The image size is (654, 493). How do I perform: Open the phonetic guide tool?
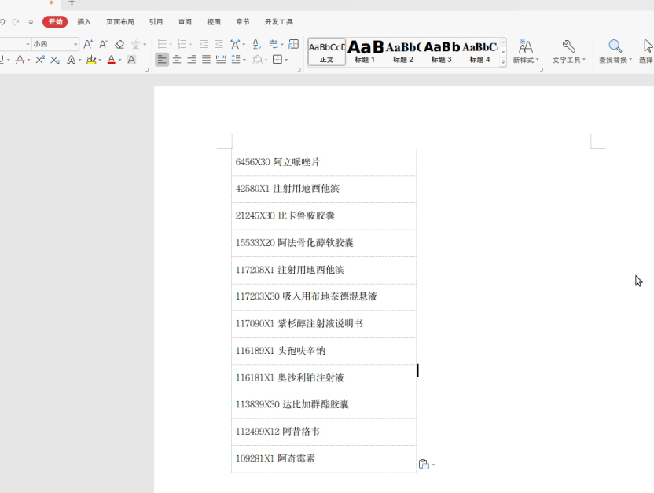click(135, 44)
